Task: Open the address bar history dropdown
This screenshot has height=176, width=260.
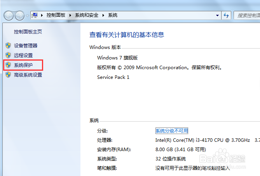Action: click(217, 16)
